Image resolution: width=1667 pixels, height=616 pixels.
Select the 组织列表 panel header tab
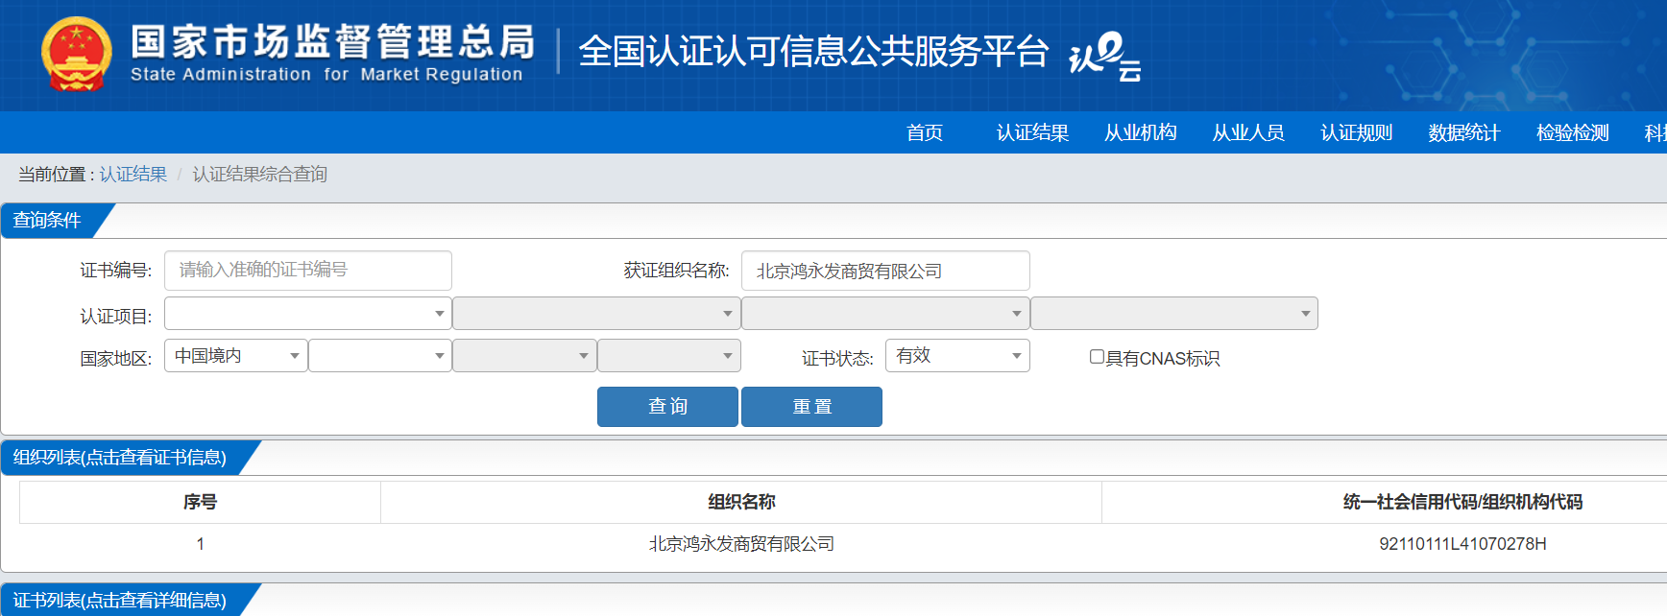(x=120, y=458)
